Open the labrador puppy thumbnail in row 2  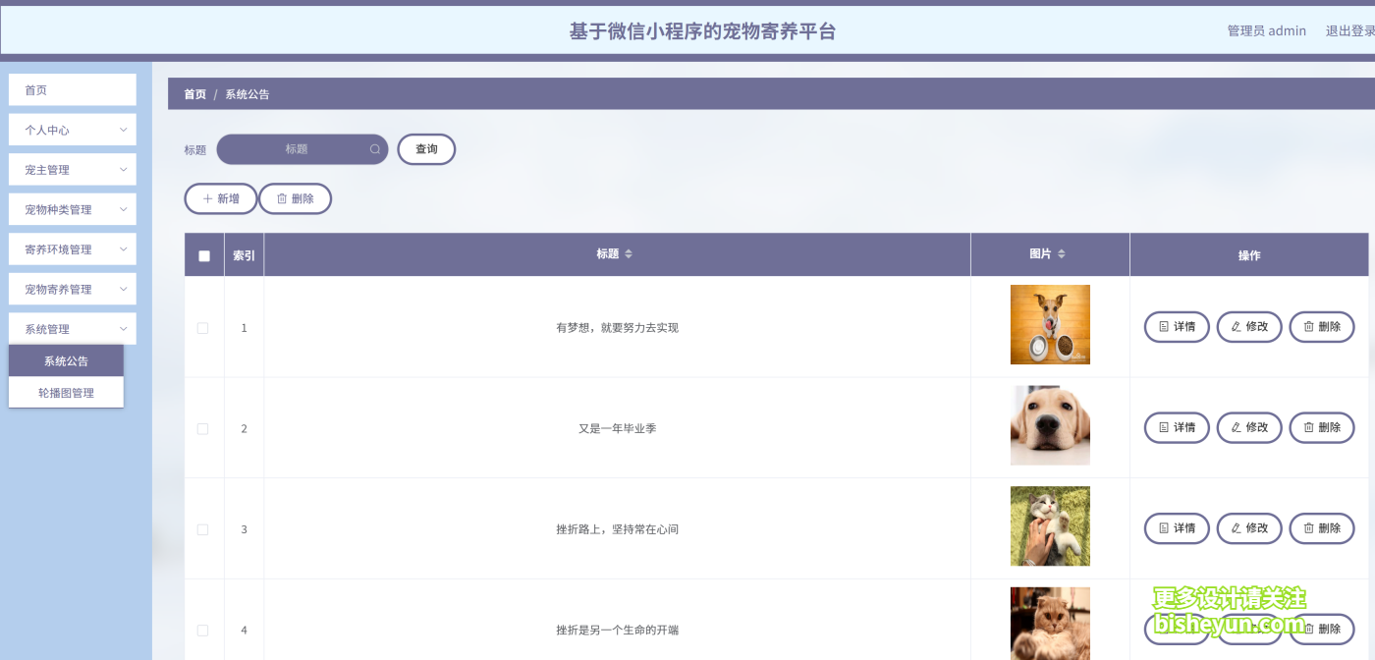tap(1050, 425)
